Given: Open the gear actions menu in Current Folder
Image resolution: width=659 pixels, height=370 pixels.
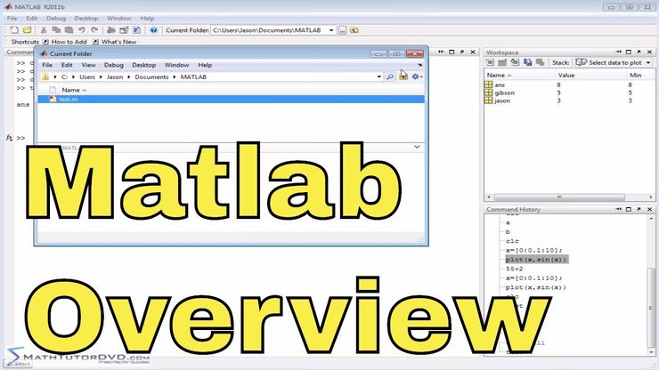Looking at the screenshot, I should pos(416,77).
